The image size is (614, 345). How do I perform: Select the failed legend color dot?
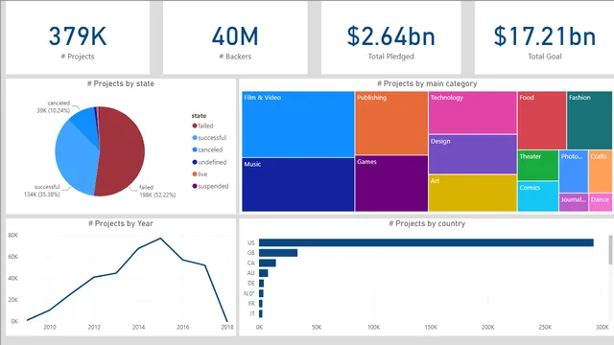(x=195, y=126)
